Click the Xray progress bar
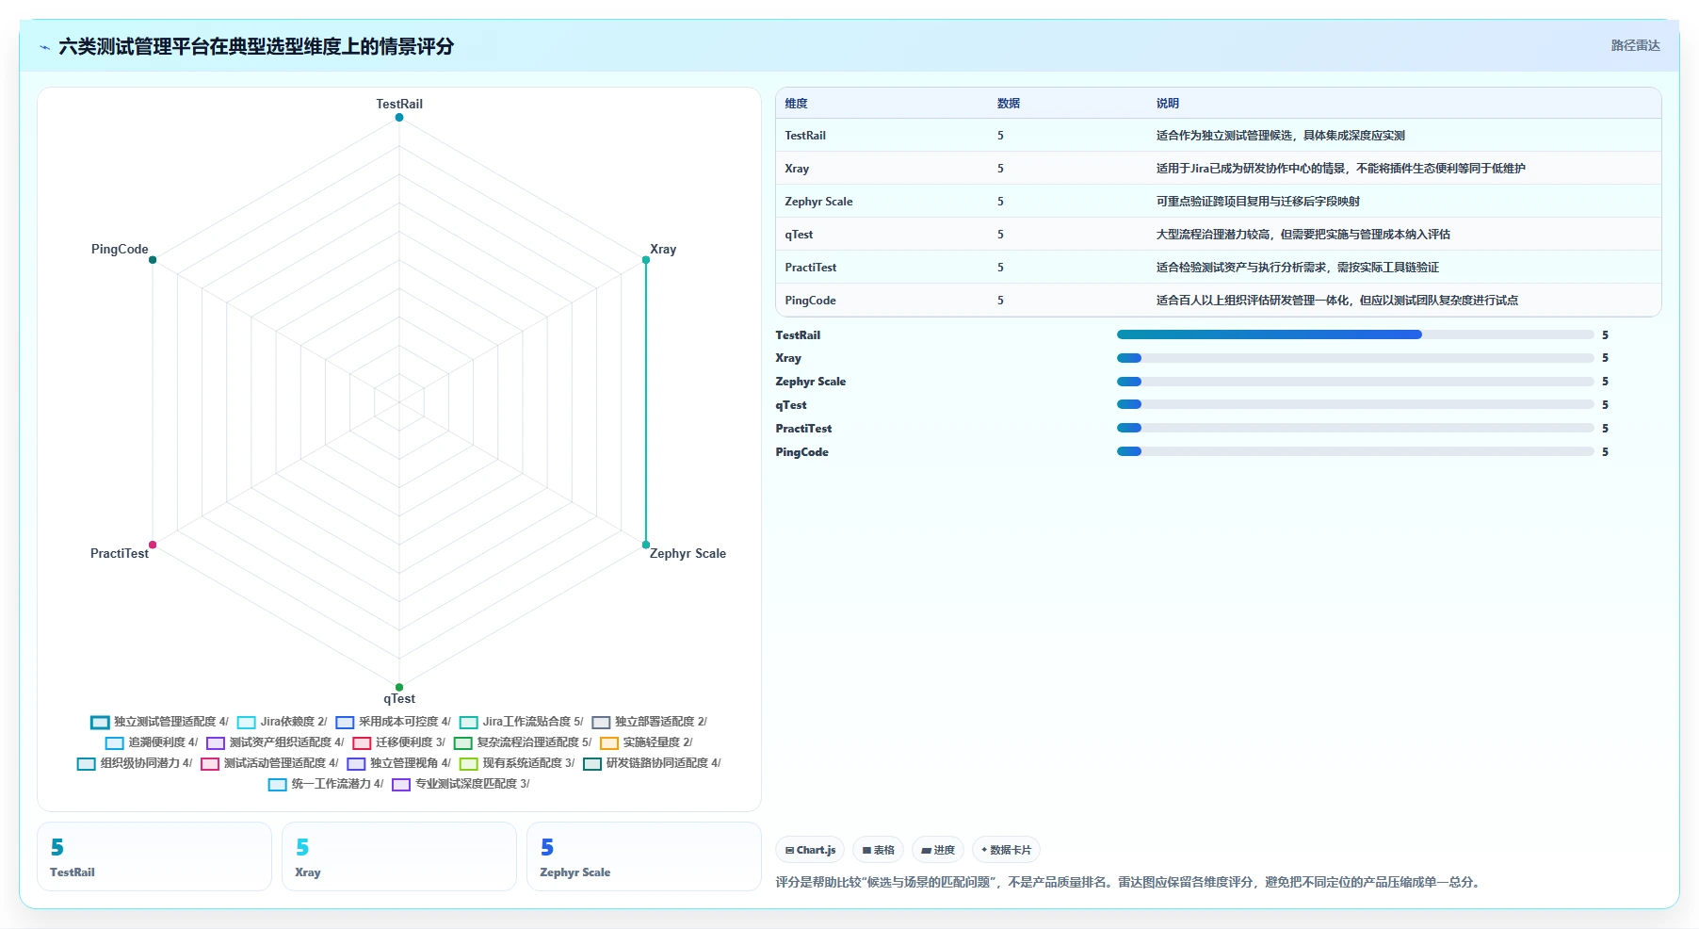 (1355, 358)
